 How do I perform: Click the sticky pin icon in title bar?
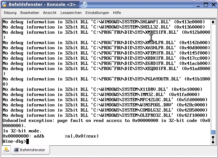tap(84, 5)
